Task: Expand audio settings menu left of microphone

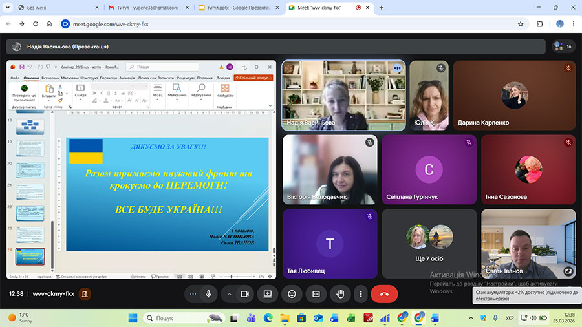Action: pyautogui.click(x=192, y=293)
